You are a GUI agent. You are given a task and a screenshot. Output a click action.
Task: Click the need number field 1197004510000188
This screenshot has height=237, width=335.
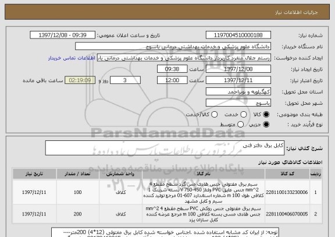click(238, 35)
